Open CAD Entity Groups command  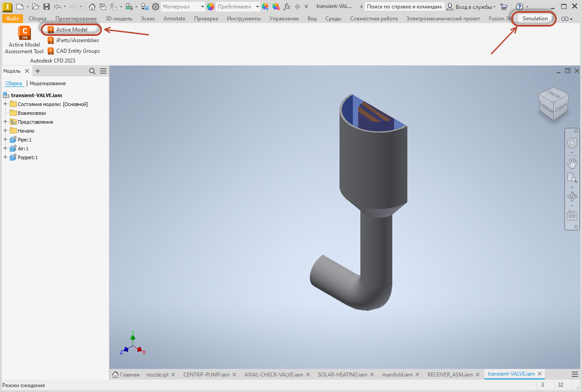74,51
